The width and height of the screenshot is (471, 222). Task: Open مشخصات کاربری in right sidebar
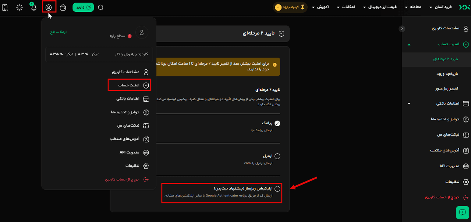coord(450,28)
